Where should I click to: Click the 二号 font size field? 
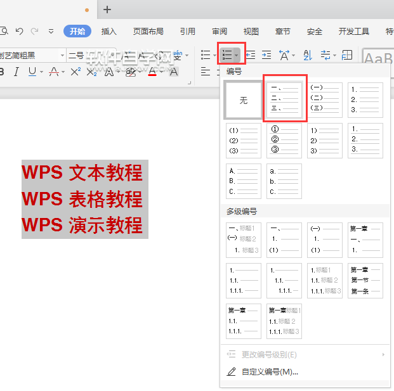tap(76, 55)
